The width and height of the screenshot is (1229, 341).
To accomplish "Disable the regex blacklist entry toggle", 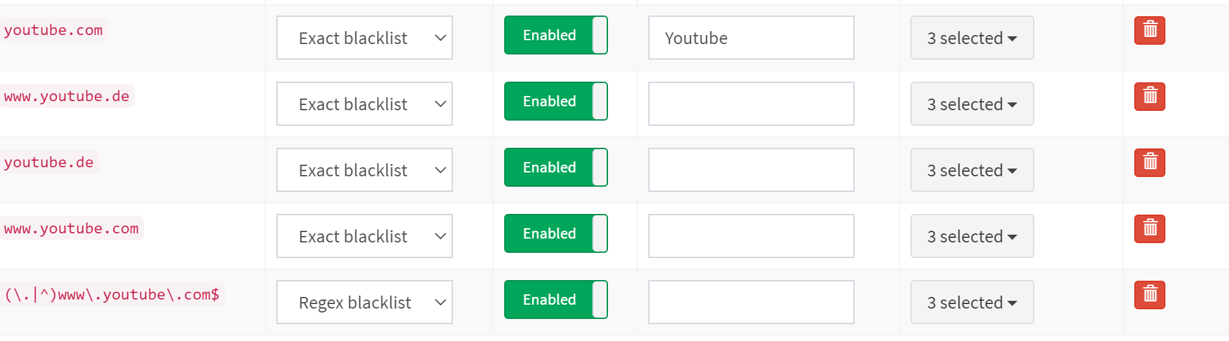I will coord(556,300).
